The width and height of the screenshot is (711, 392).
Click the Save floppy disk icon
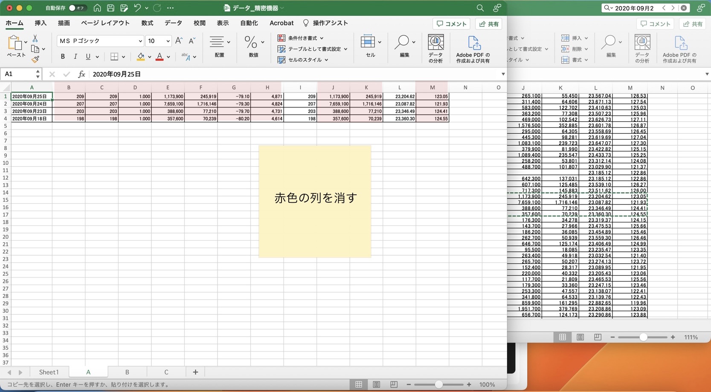coord(110,8)
